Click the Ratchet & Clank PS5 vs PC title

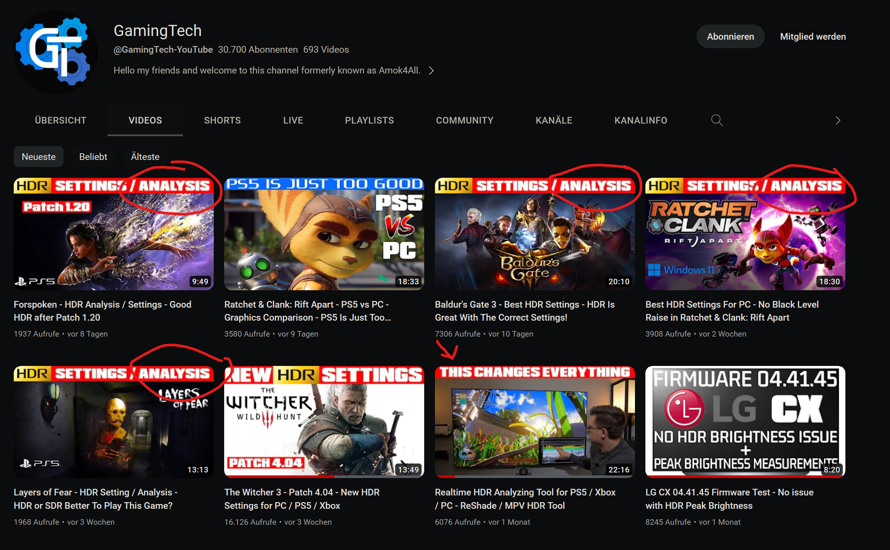click(307, 311)
